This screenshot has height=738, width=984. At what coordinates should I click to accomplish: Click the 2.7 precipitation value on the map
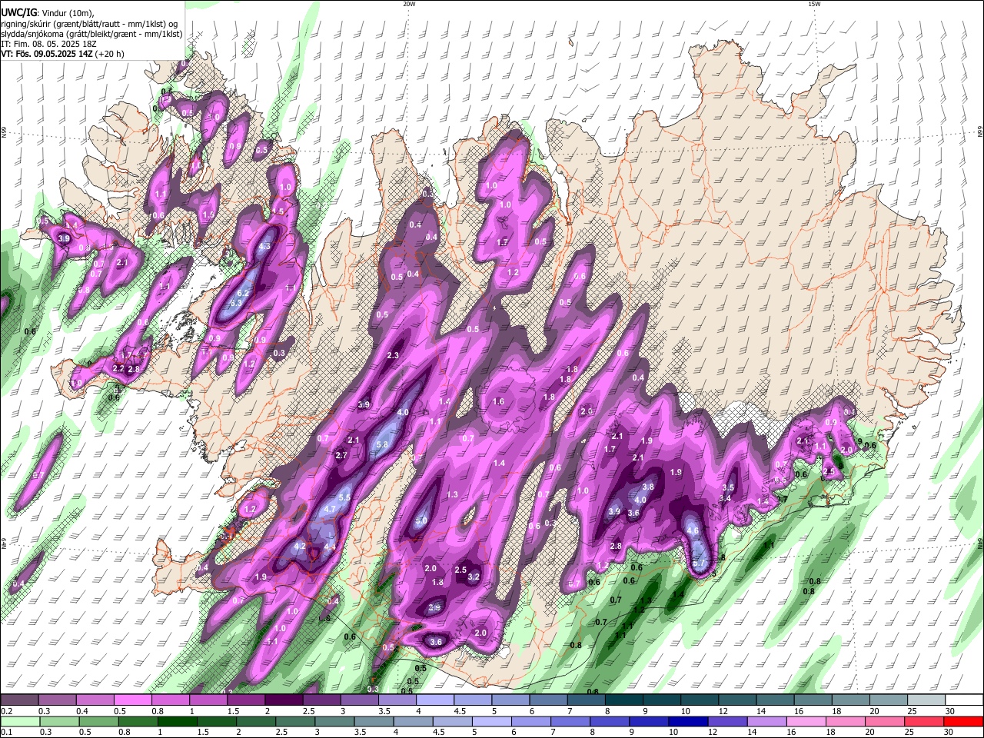coord(342,455)
